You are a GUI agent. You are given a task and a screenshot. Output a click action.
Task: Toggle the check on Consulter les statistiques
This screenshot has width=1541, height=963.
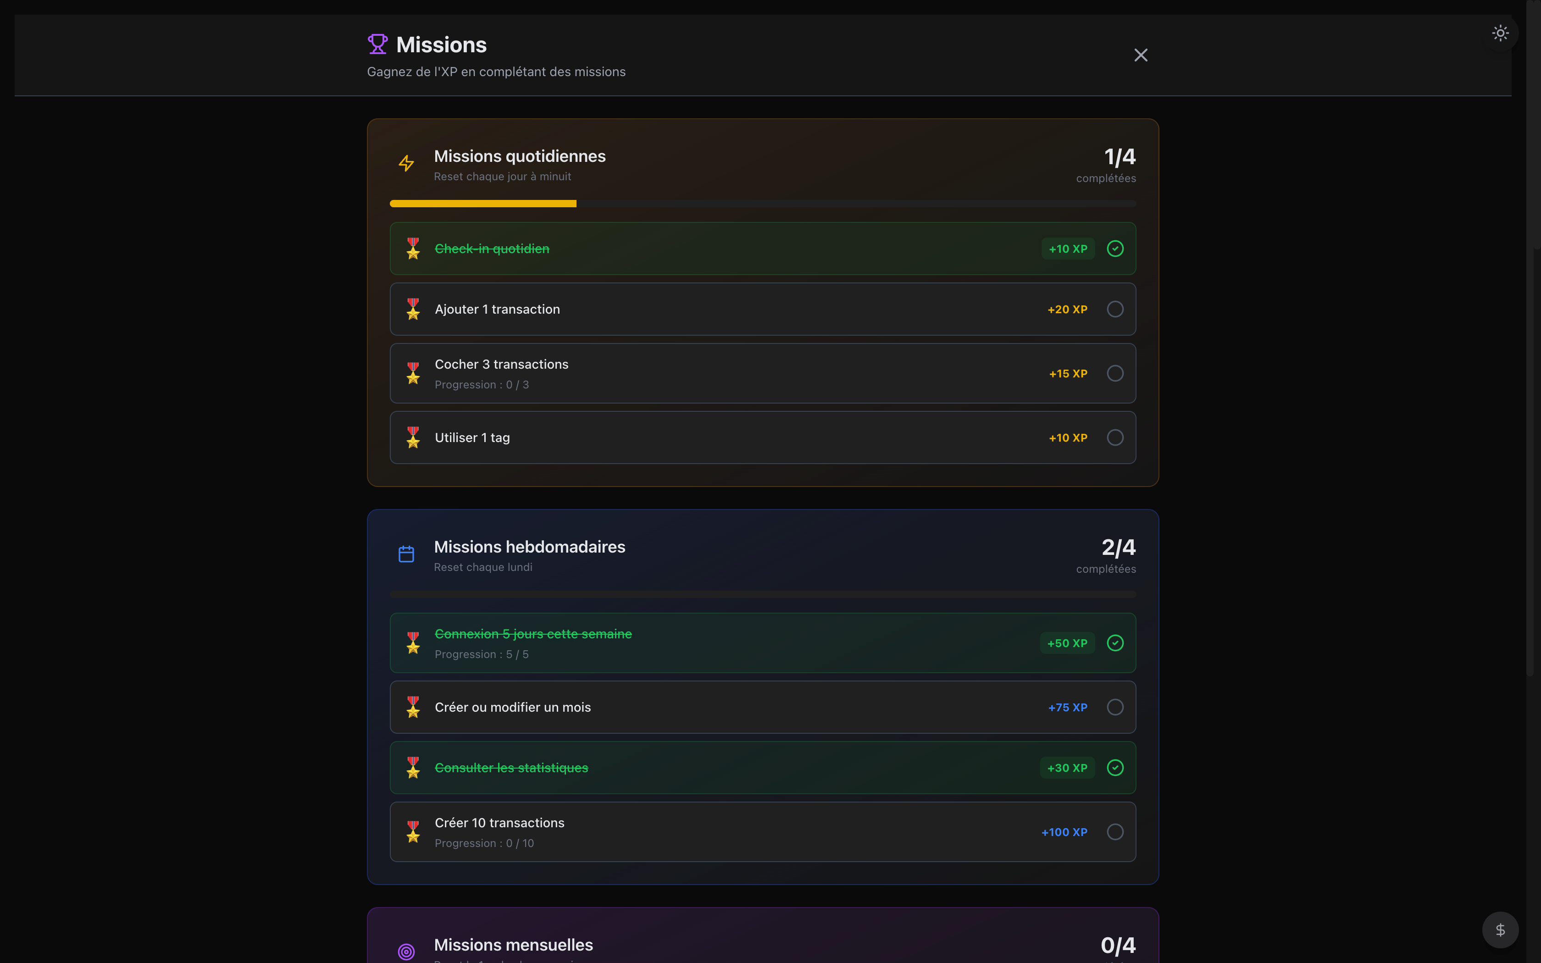tap(1115, 768)
